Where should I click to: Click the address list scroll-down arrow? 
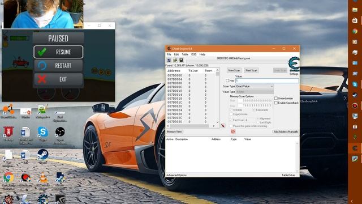click(217, 122)
